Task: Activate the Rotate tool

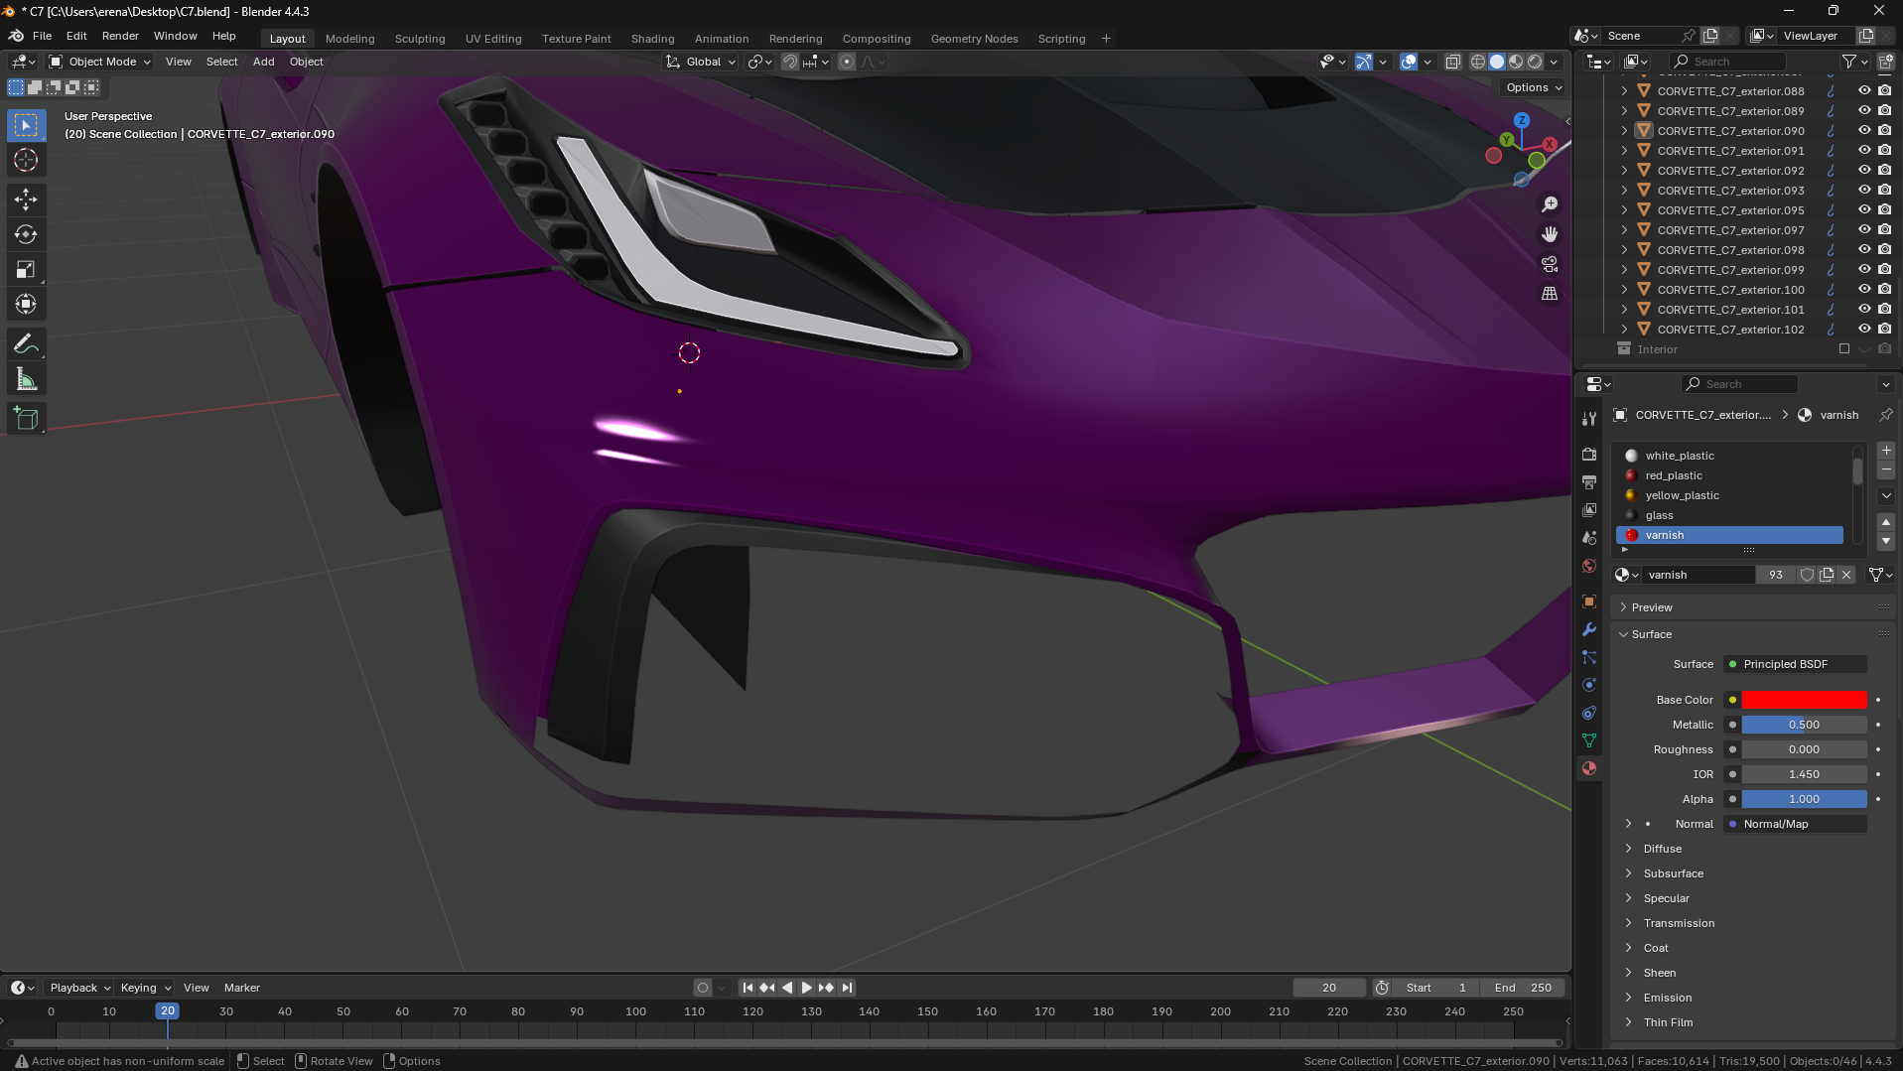Action: [x=26, y=234]
